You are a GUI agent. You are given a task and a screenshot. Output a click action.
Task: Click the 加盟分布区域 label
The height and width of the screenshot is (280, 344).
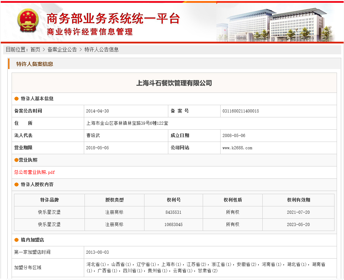[28, 267]
